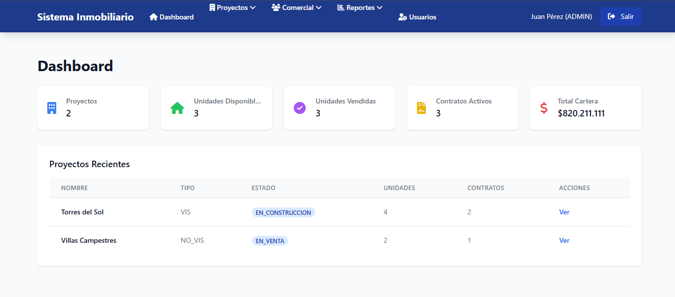The height and width of the screenshot is (297, 675).
Task: Click the people icon beside Comercial
Action: point(276,7)
